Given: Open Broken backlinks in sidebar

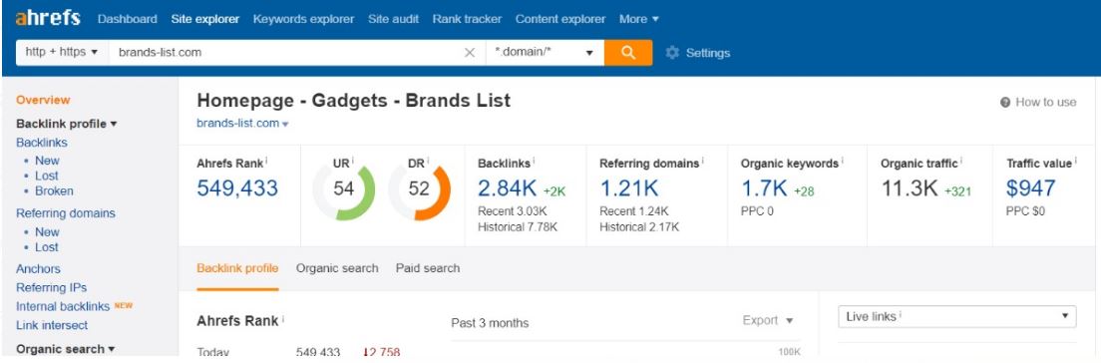Looking at the screenshot, I should pos(54,191).
